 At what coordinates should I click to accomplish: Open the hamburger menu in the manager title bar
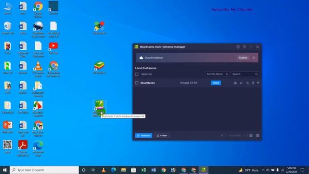(245, 47)
